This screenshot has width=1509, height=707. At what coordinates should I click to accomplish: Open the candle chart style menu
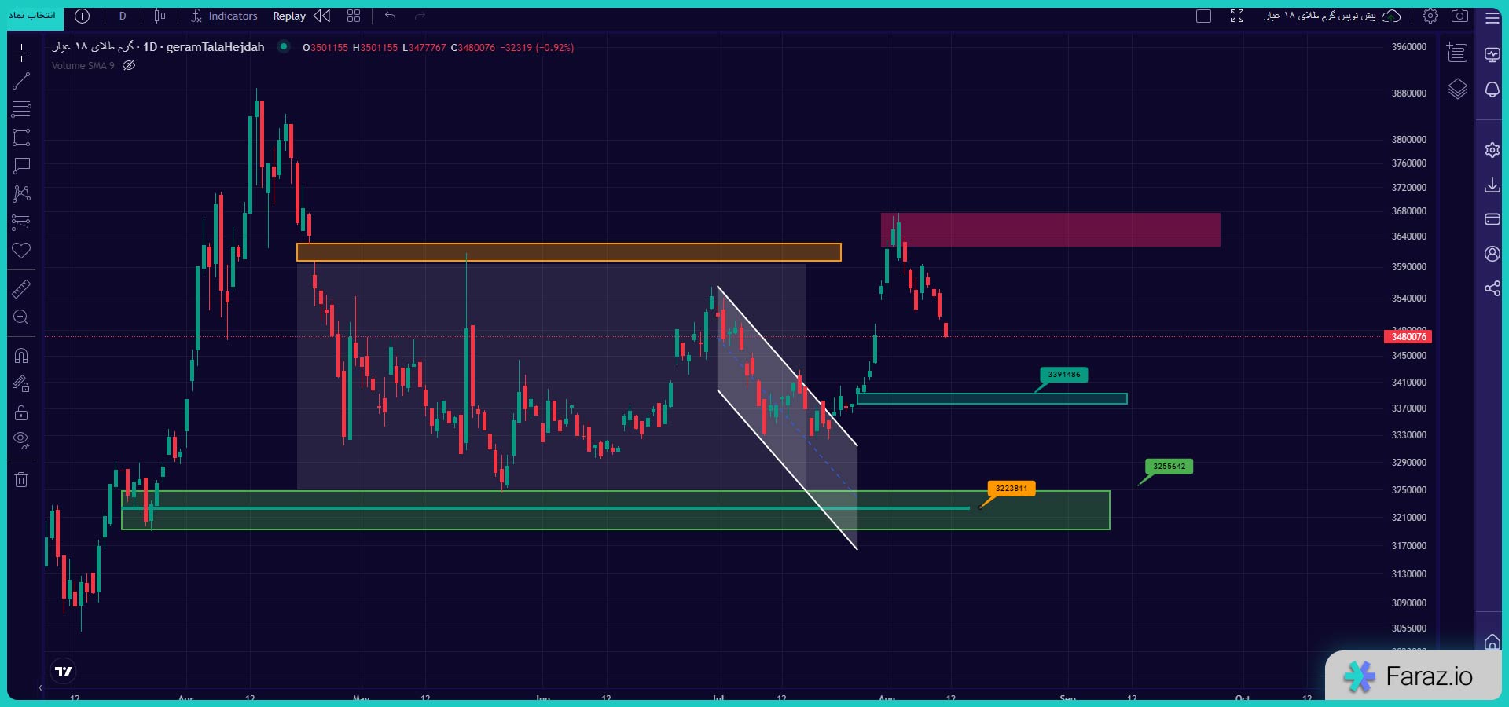point(160,16)
